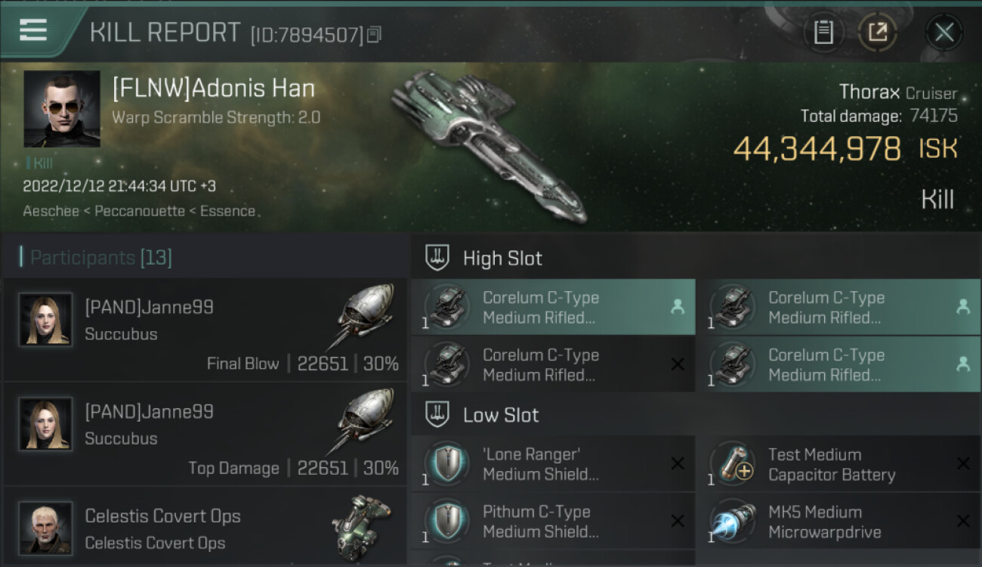This screenshot has width=982, height=567.
Task: Share the kill report externally
Action: point(877,33)
